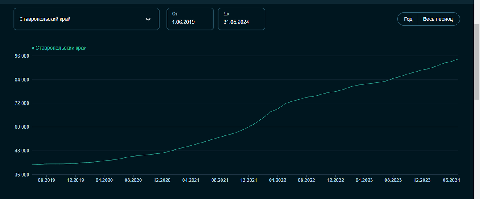Click the 04.2021 x-axis label
The width and height of the screenshot is (480, 199).
tap(191, 181)
